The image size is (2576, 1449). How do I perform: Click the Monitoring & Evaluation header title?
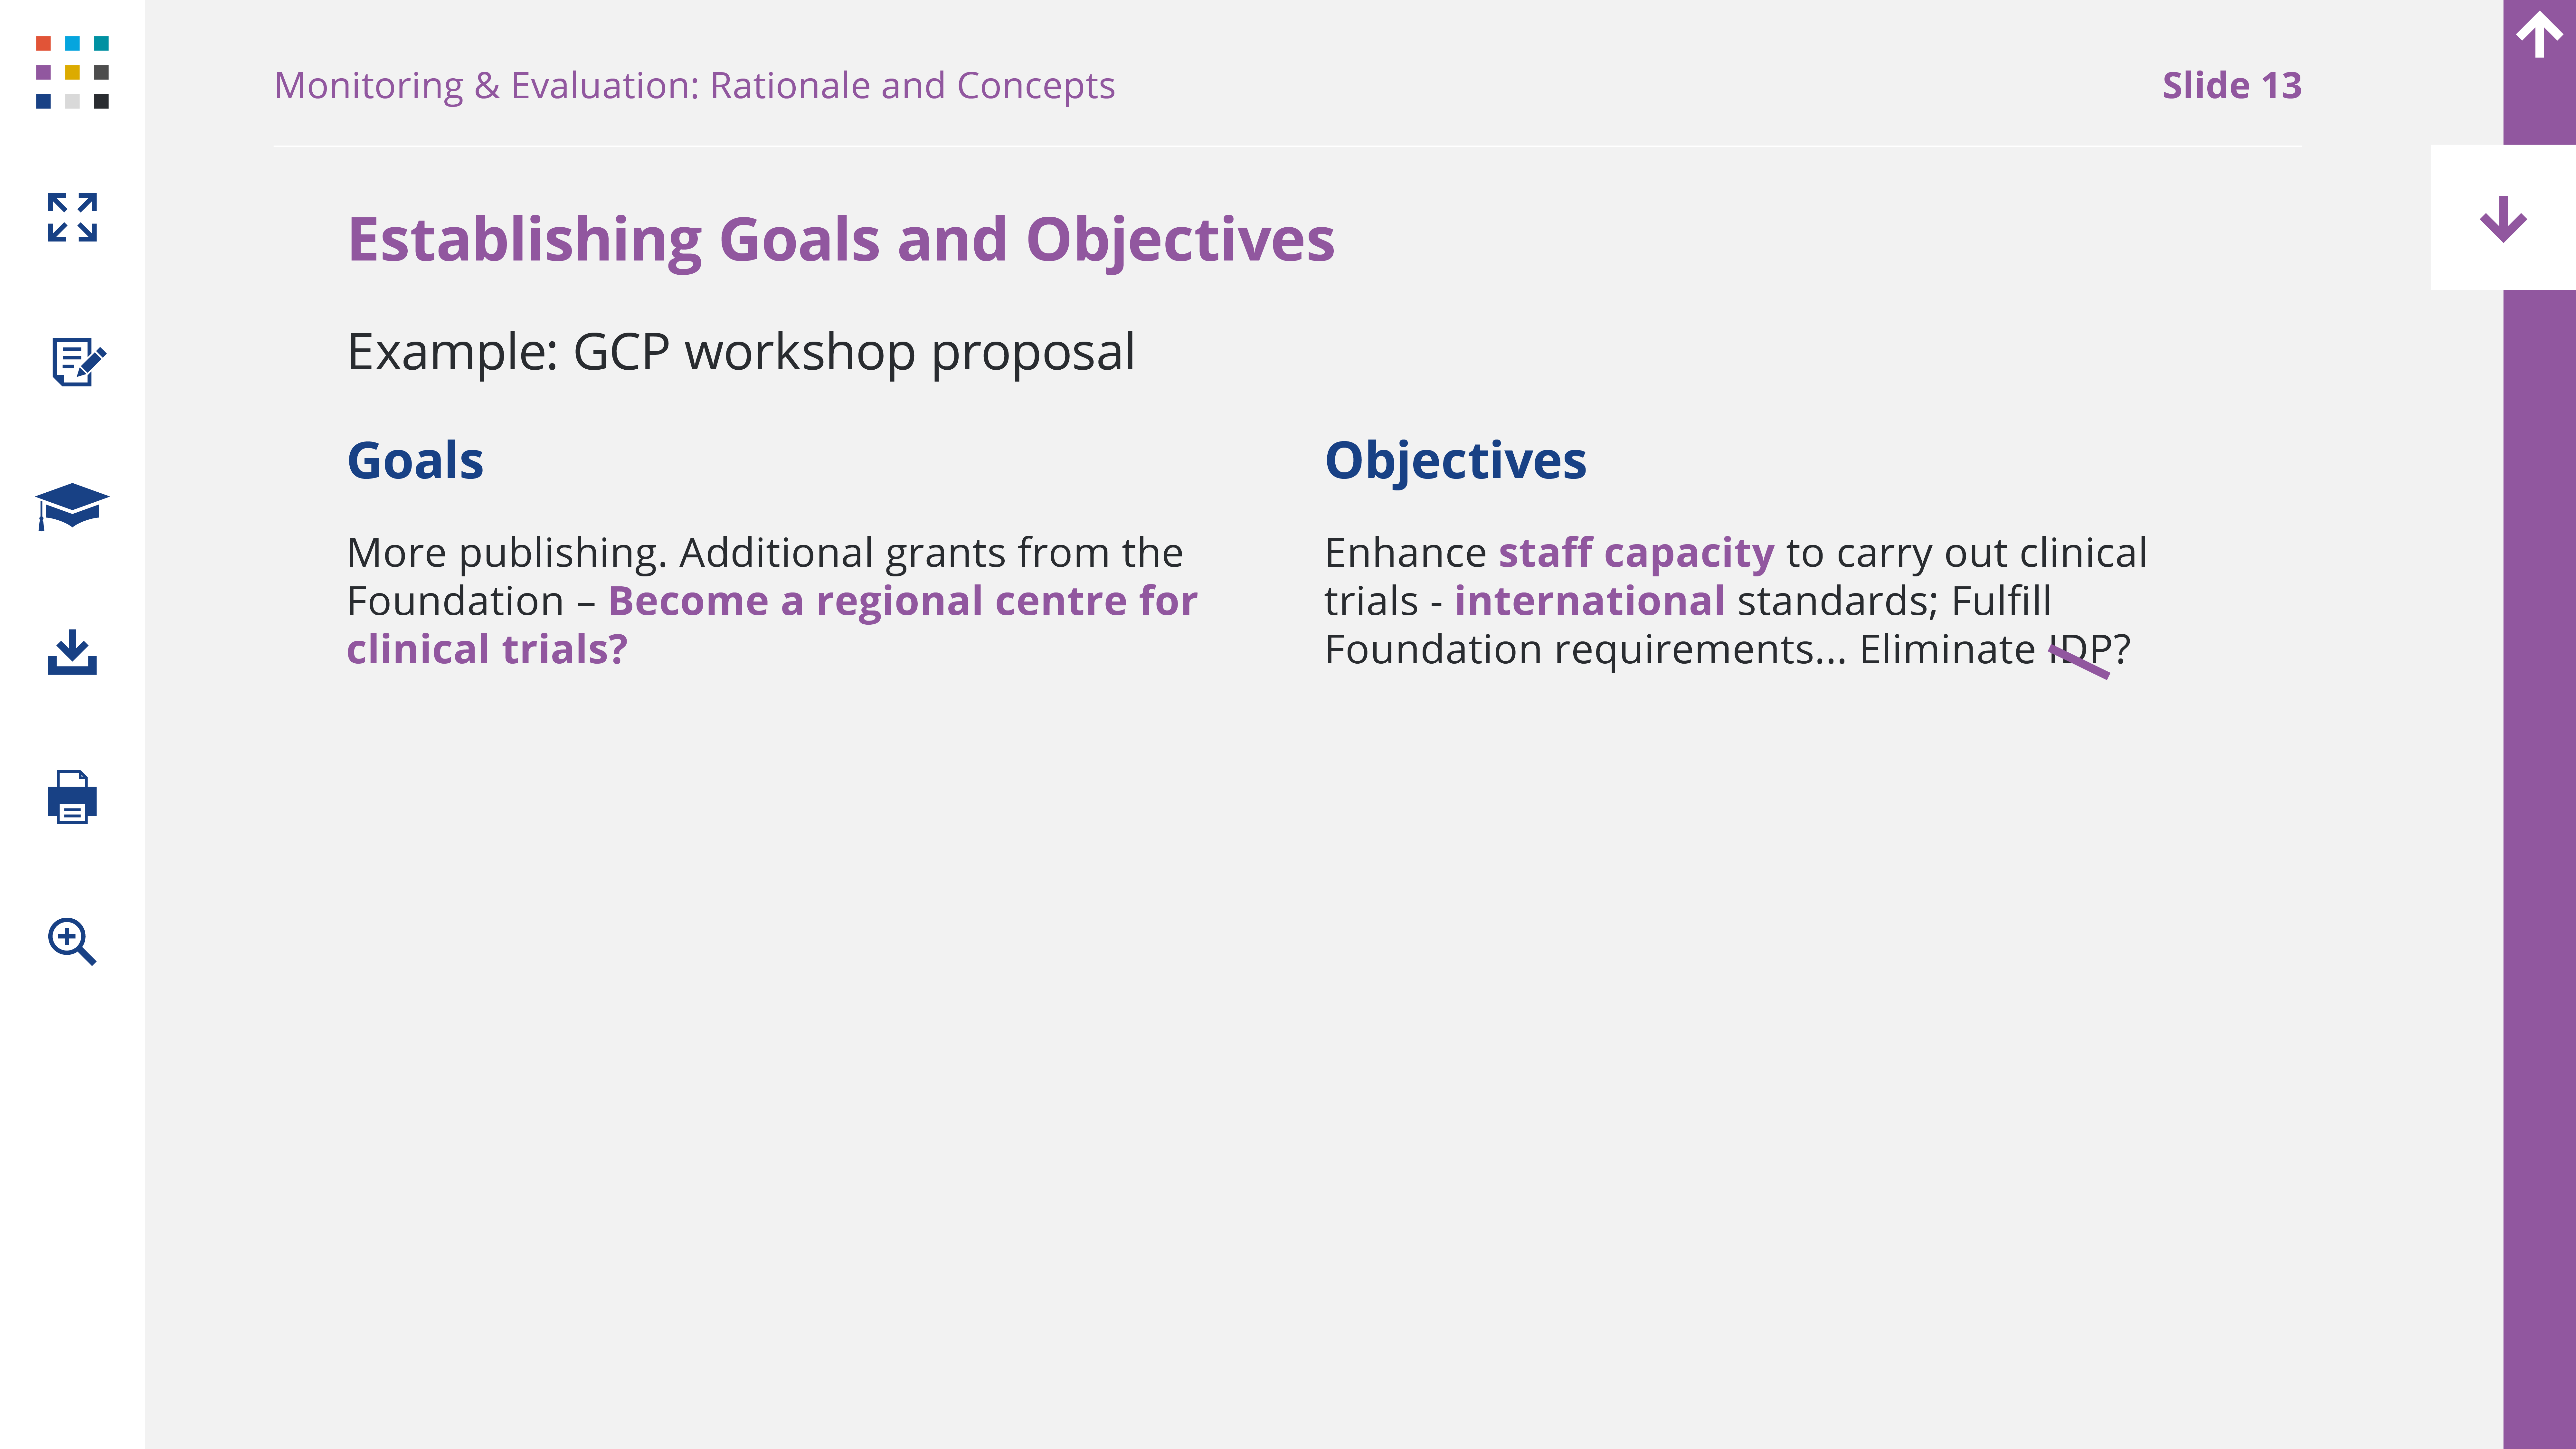694,86
